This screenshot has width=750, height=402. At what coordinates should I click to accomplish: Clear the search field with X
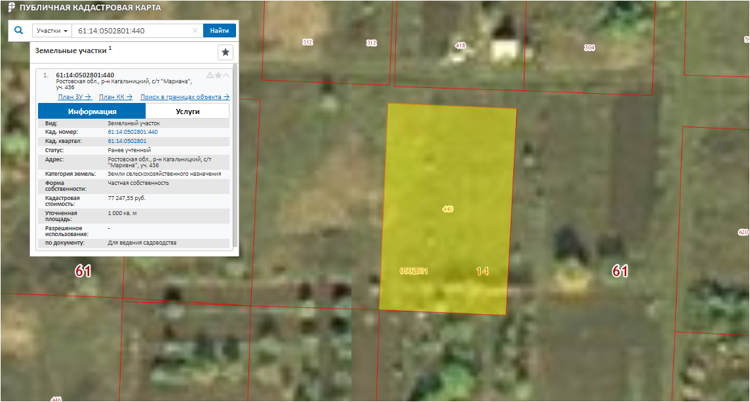[195, 31]
